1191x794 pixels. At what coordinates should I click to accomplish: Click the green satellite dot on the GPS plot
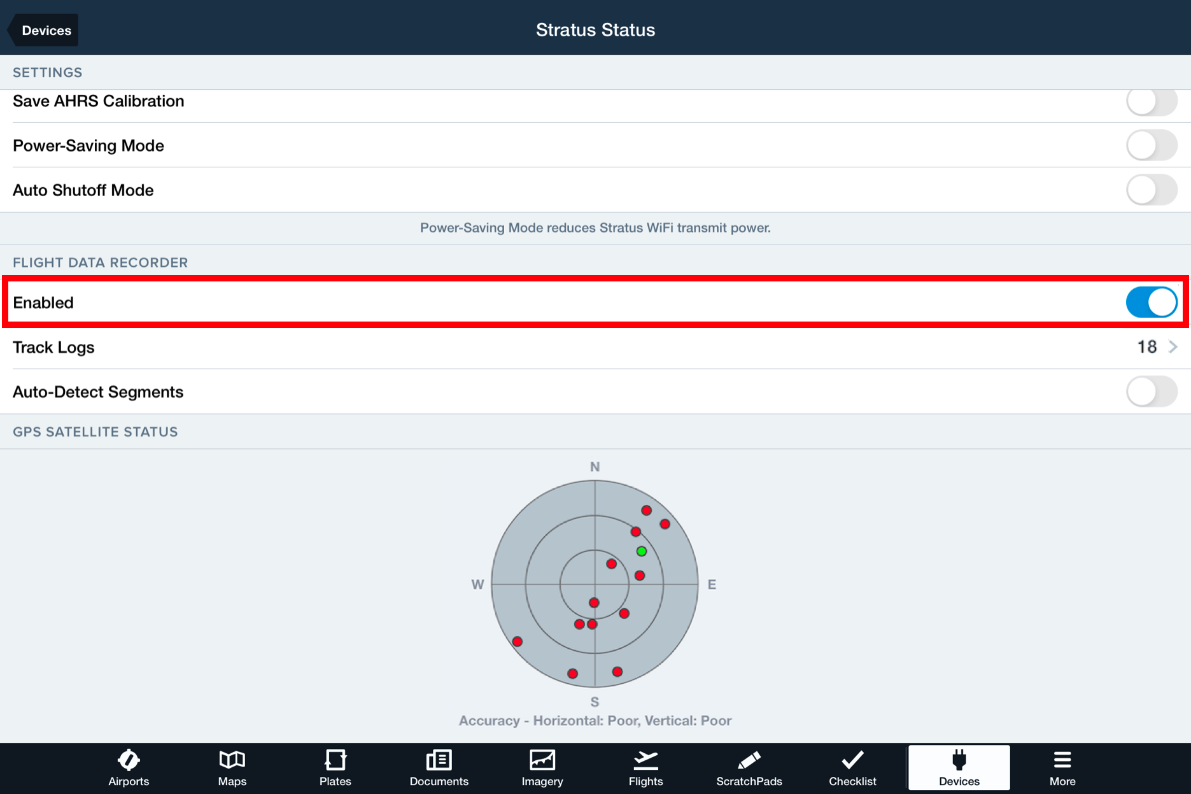[x=642, y=551]
